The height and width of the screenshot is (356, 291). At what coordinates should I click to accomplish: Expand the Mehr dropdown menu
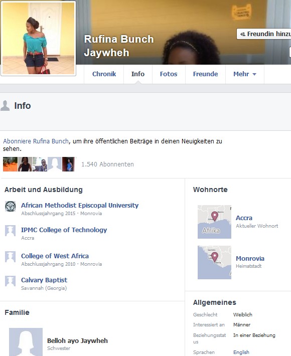coord(245,74)
